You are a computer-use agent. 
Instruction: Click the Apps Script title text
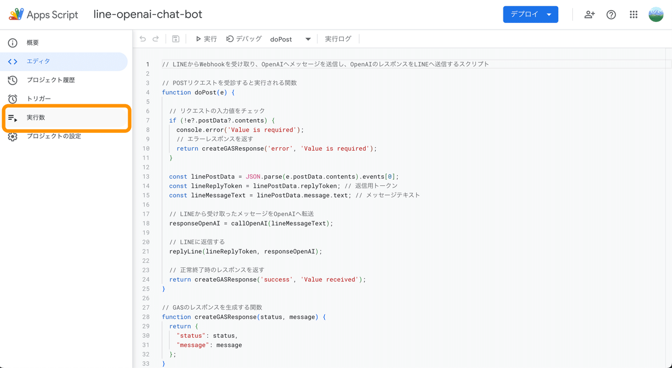point(53,15)
